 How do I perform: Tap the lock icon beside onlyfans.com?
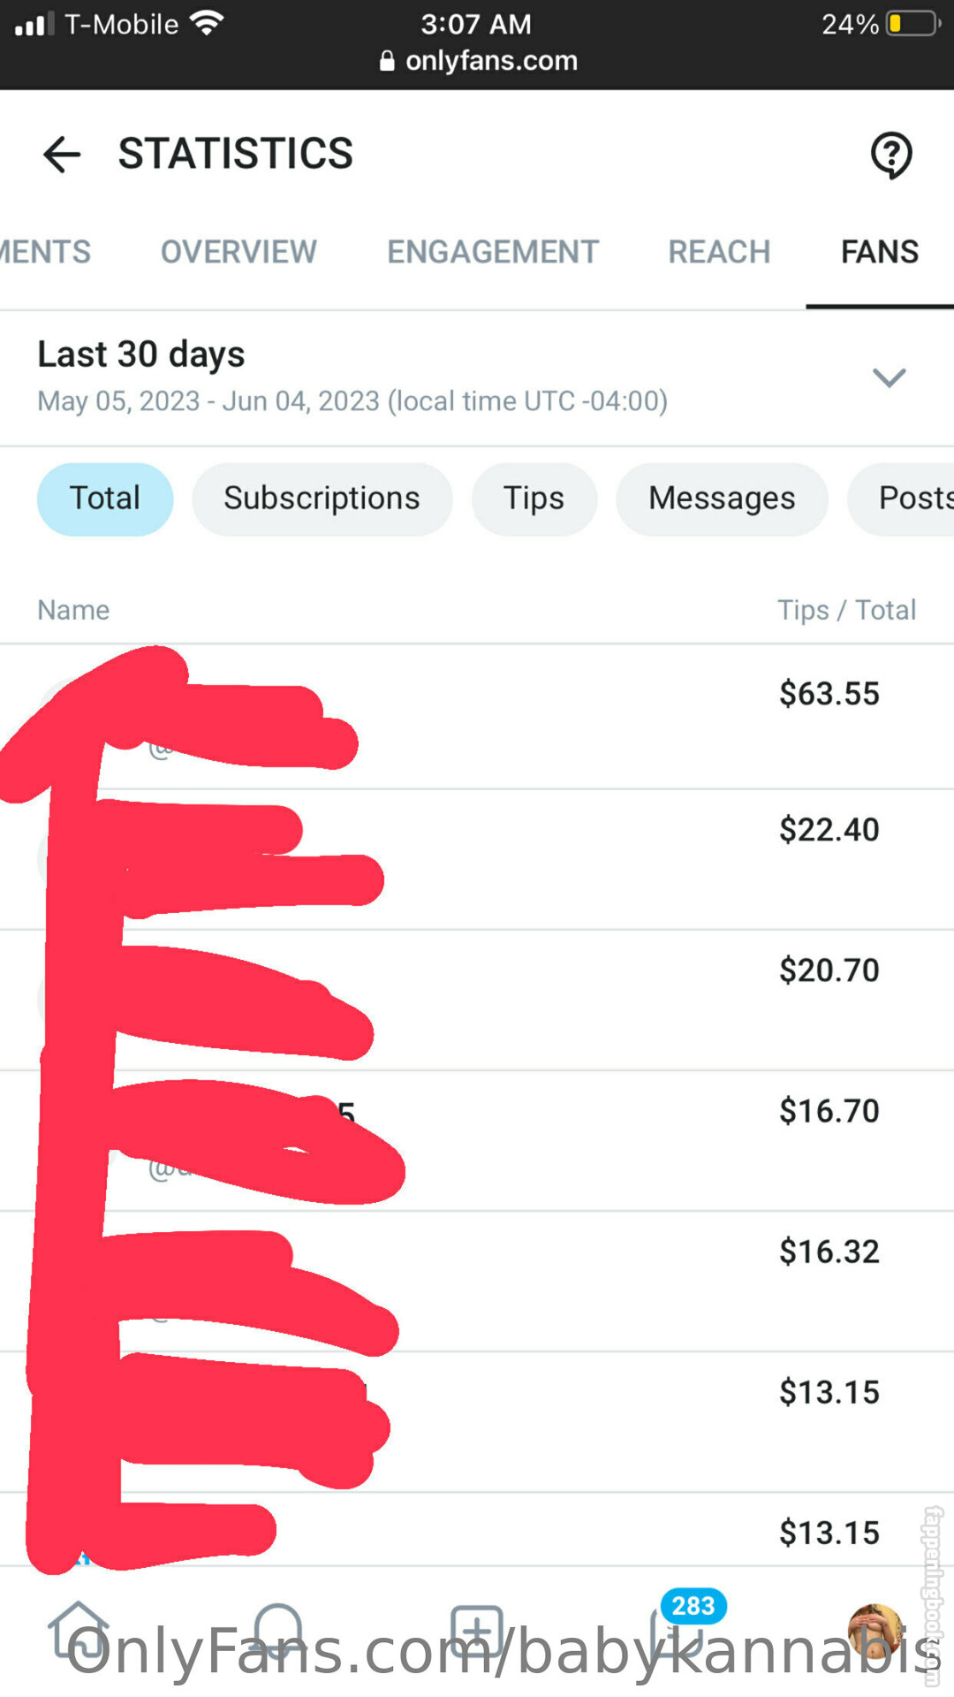pos(386,61)
